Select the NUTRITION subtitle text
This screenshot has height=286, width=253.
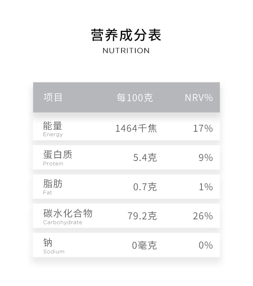click(126, 51)
